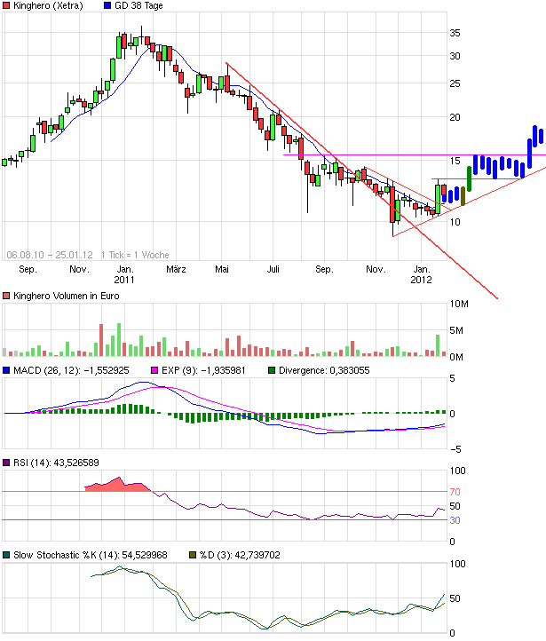Click the 'Juli' month label

coord(273,269)
